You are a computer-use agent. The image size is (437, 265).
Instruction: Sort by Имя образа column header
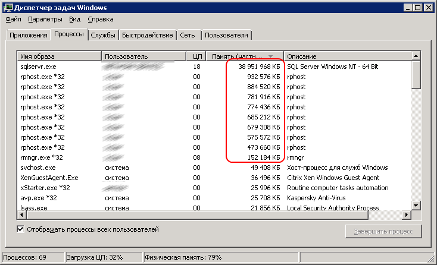click(58, 56)
